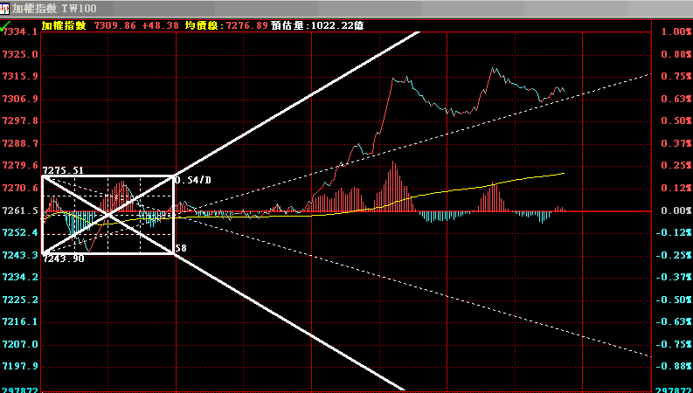
Task: Click the 7197.9 price axis label
Action: tap(19, 367)
